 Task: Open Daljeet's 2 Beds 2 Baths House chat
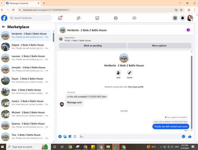(x=26, y=47)
